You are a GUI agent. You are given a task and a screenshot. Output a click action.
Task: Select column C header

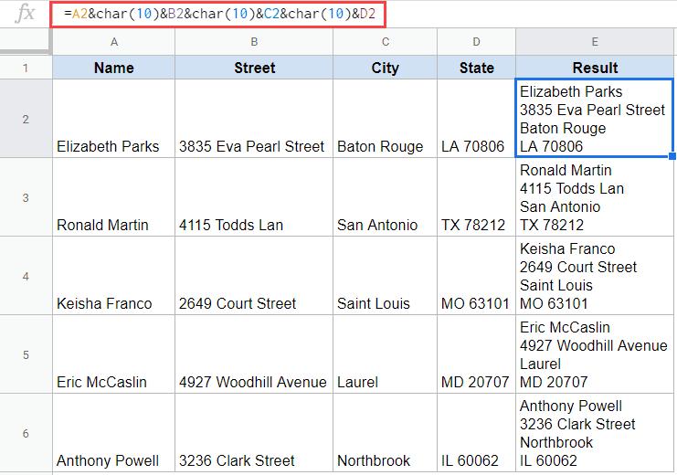tap(386, 42)
